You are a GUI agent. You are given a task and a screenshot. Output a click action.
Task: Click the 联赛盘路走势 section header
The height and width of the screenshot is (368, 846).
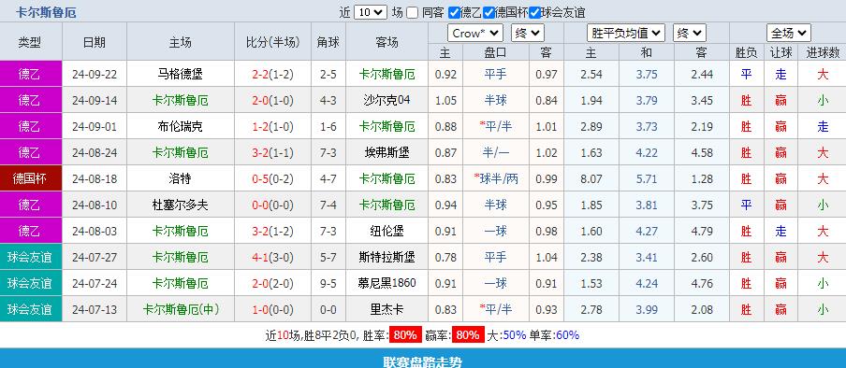(x=423, y=362)
